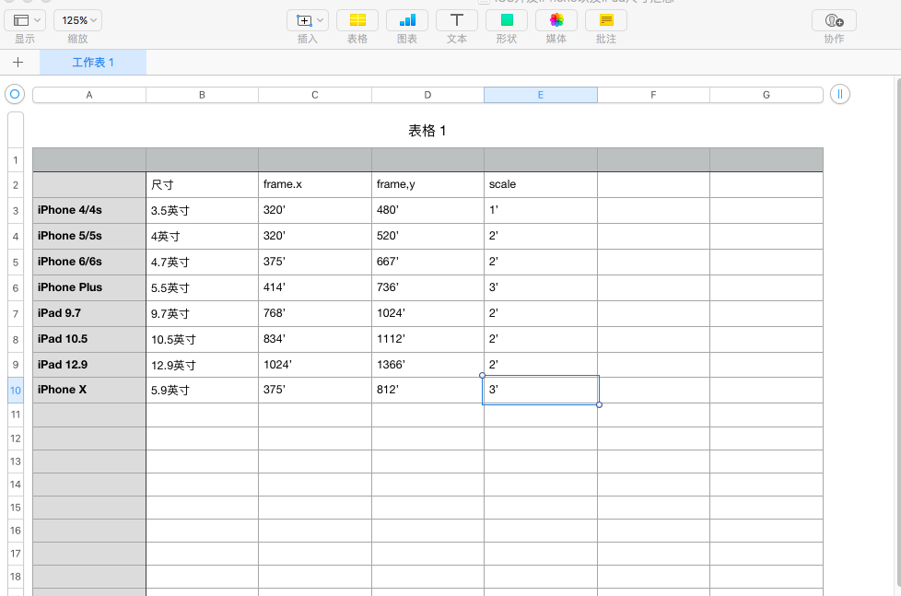Screen dimensions: 901x596
Task: Select the 5.5英寸 cell
Action: pyautogui.click(x=203, y=288)
